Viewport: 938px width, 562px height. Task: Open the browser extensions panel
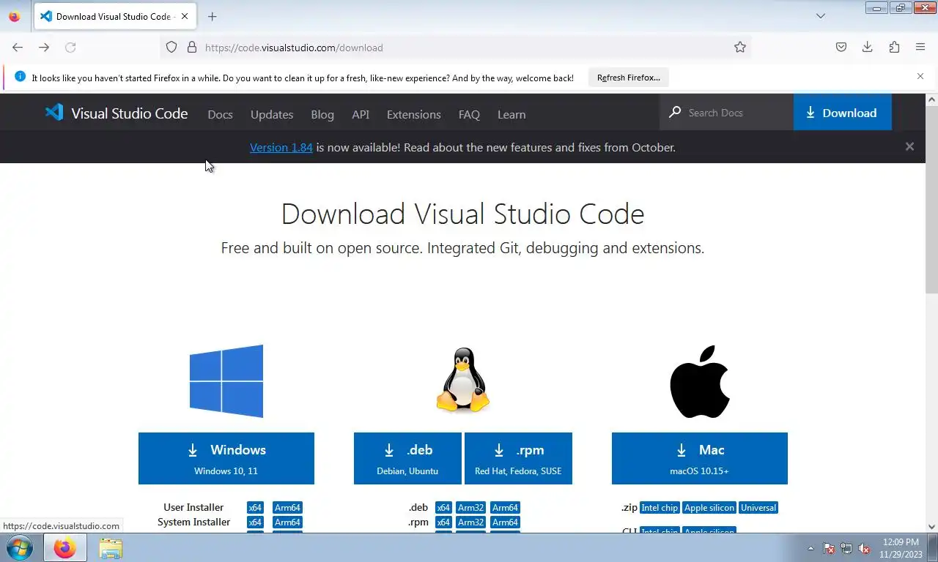click(x=894, y=48)
